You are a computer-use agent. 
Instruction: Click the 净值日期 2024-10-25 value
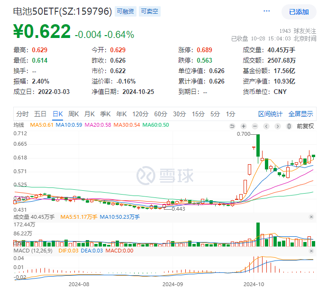[x=138, y=92]
